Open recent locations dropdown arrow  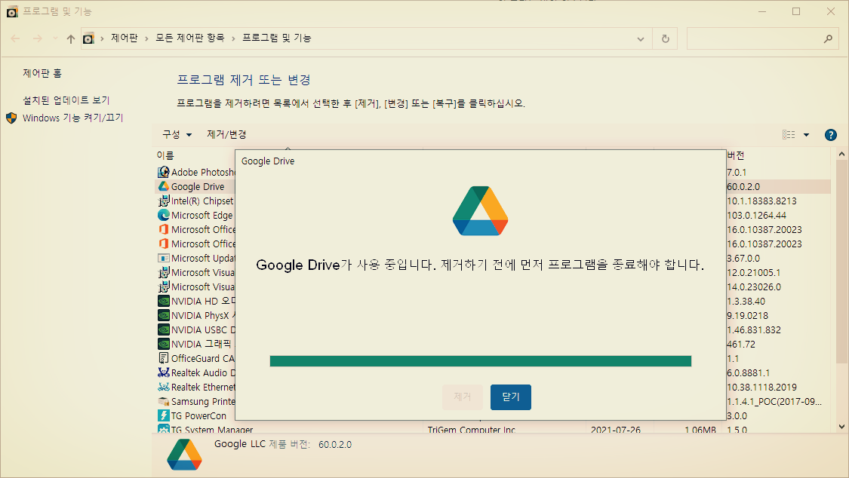[54, 38]
